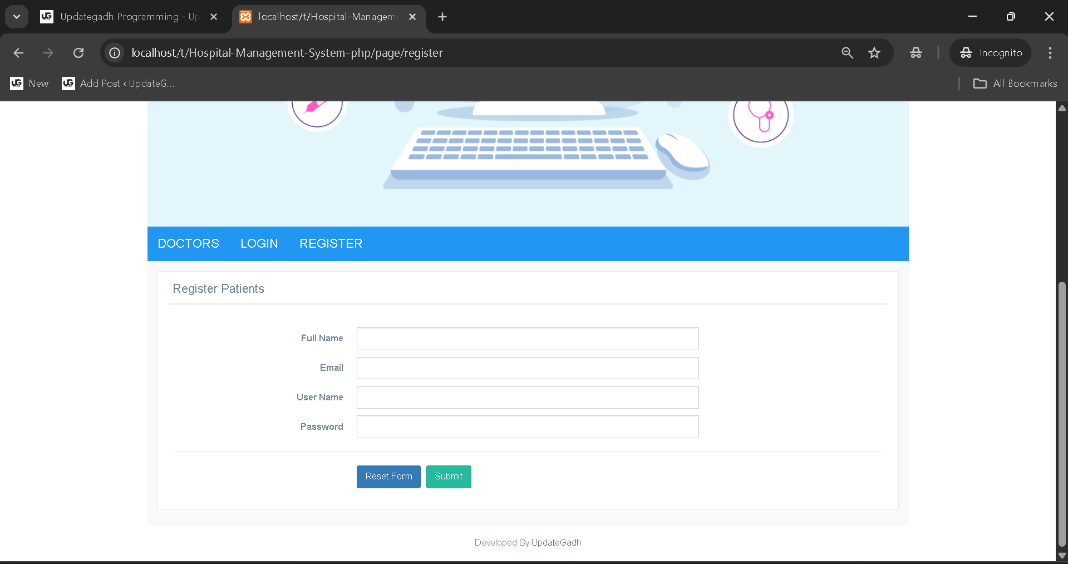
Task: Click the browser back navigation arrow
Action: click(18, 53)
